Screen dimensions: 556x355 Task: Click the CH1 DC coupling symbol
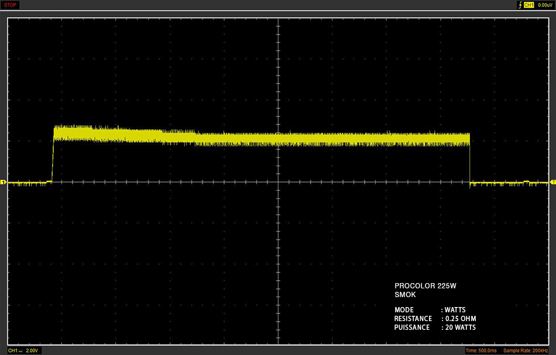21,350
